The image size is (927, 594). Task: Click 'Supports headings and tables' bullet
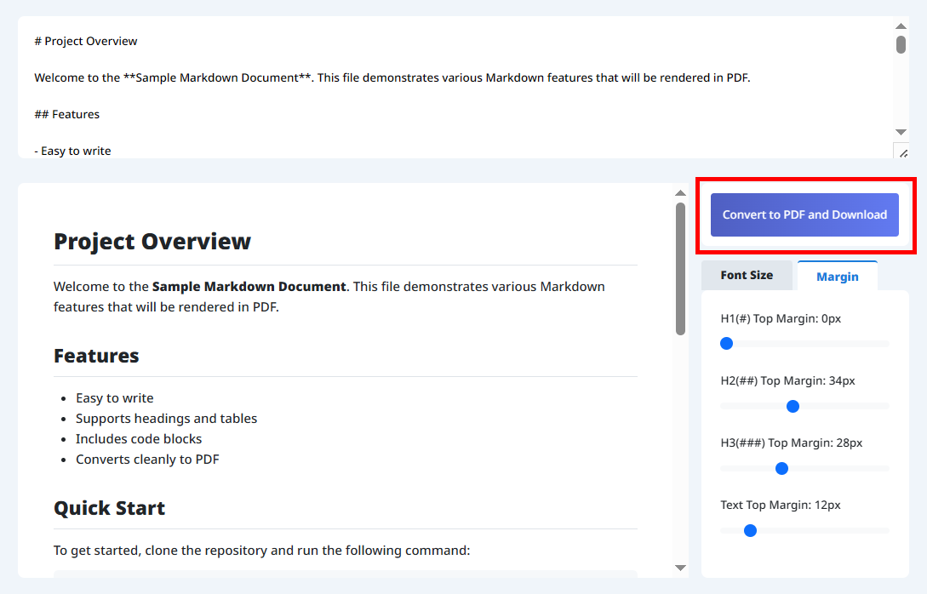pos(166,419)
